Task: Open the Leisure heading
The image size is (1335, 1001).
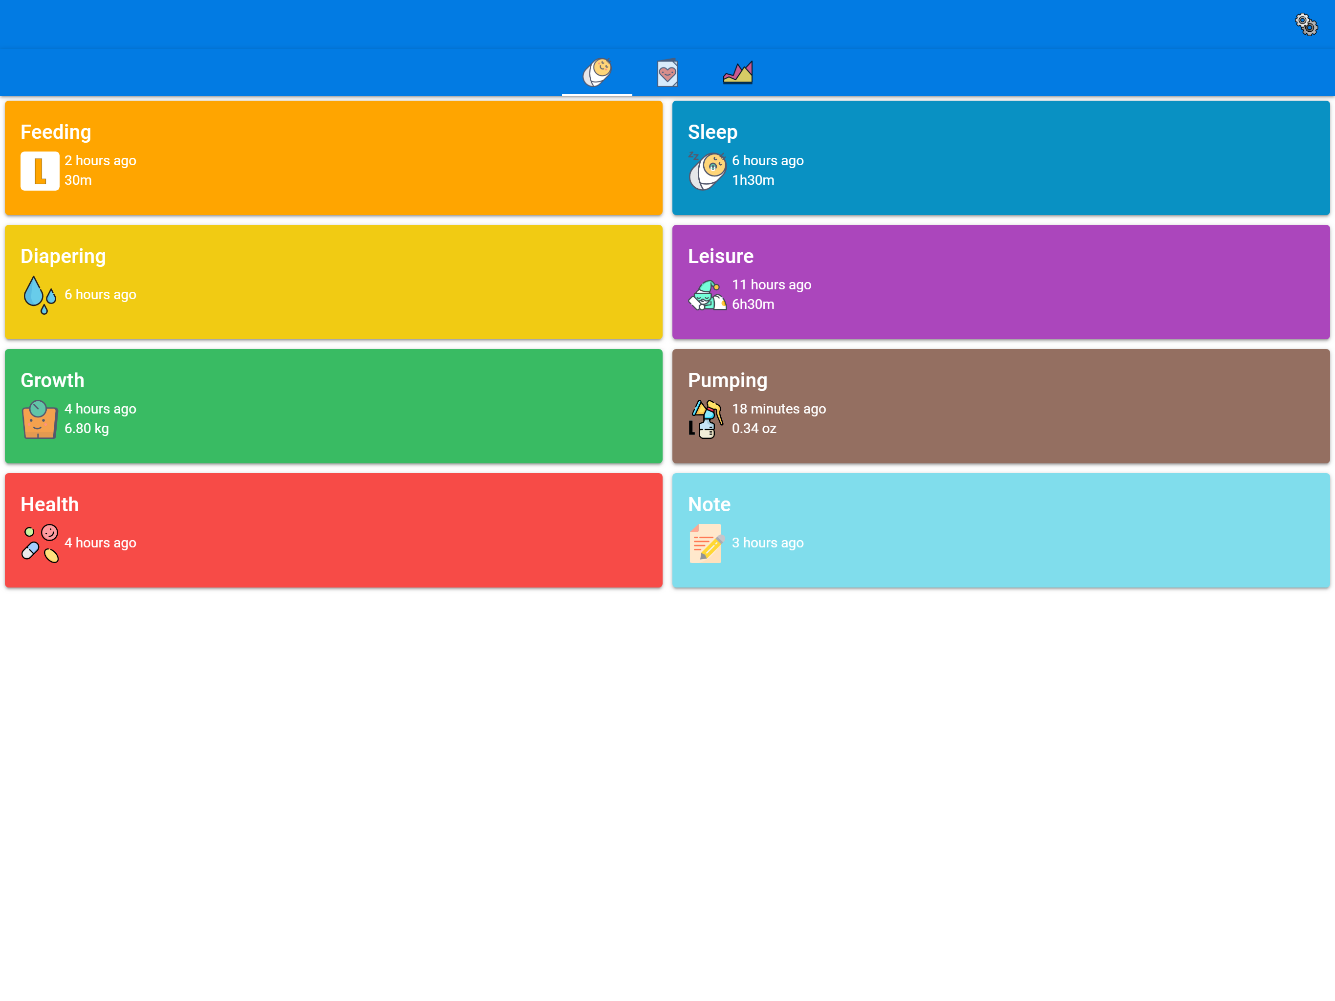Action: (x=720, y=256)
